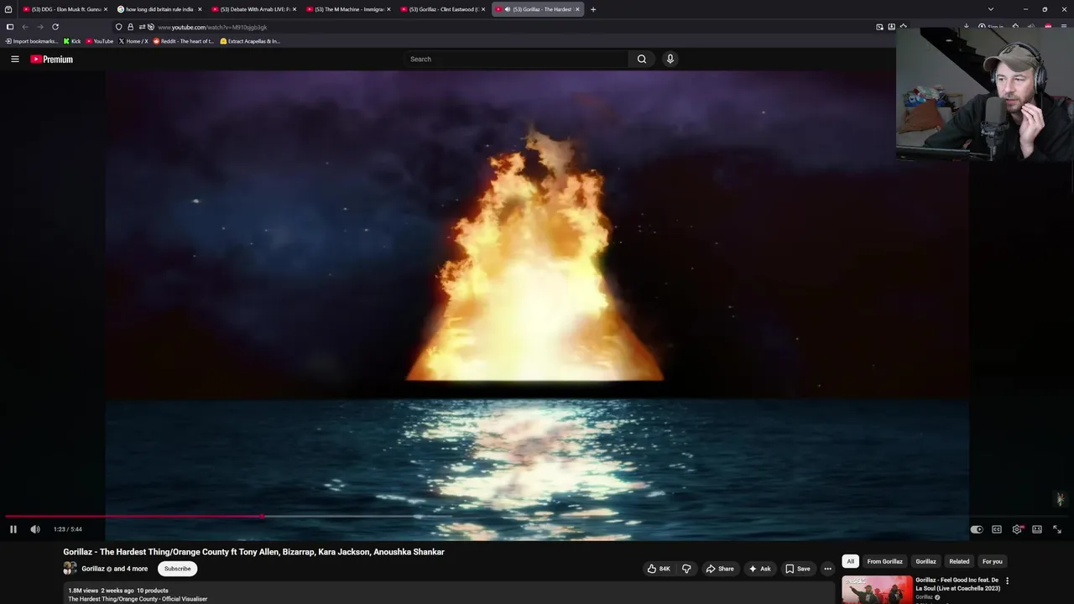Dislike the video
Screen dimensions: 1074x604
tap(686, 569)
